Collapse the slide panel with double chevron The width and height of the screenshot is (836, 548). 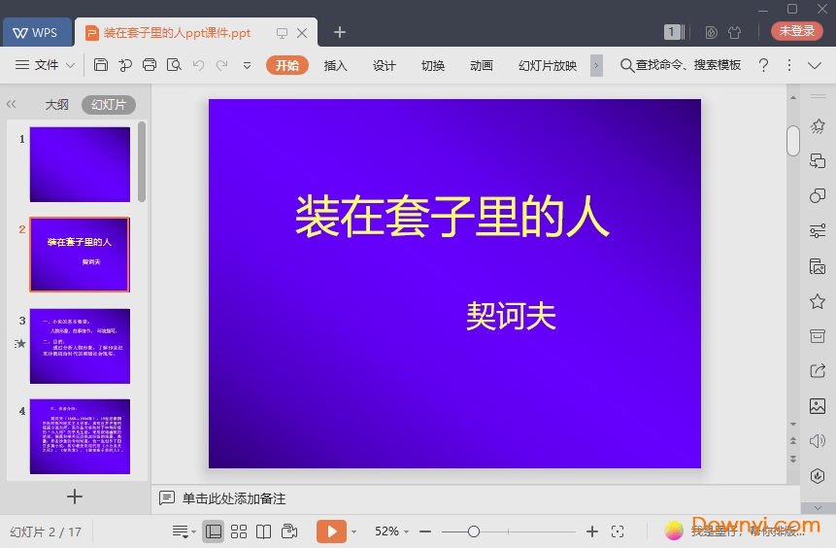[x=12, y=104]
